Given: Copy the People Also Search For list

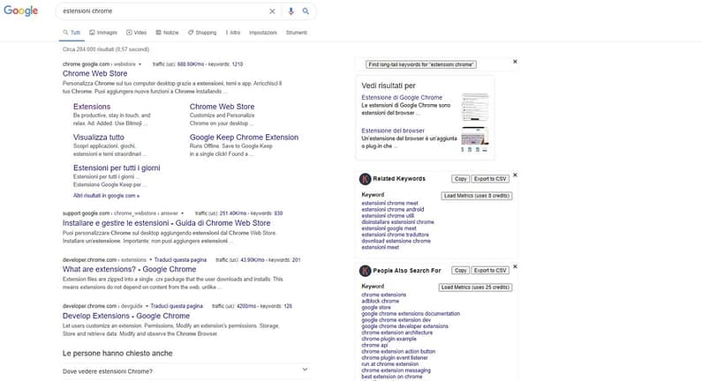Looking at the screenshot, I should point(460,271).
